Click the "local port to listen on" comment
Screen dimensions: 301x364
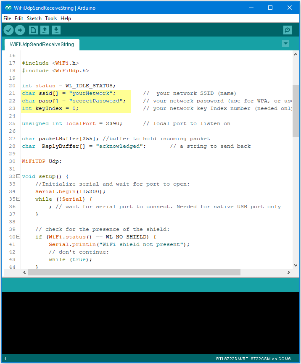pos(187,123)
